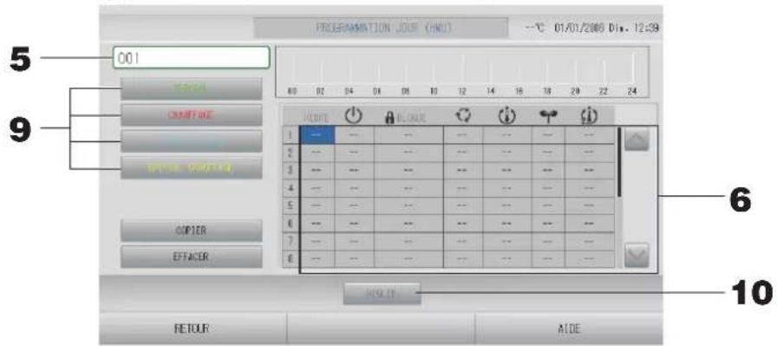Select the power cell in row 5
The height and width of the screenshot is (346, 777).
click(355, 206)
